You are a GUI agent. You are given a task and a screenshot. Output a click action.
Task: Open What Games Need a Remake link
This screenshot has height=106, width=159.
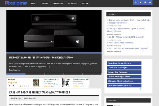point(121,43)
